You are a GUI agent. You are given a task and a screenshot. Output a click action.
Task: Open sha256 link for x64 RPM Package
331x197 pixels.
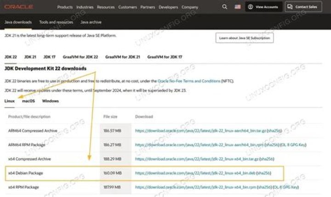coord(264,187)
